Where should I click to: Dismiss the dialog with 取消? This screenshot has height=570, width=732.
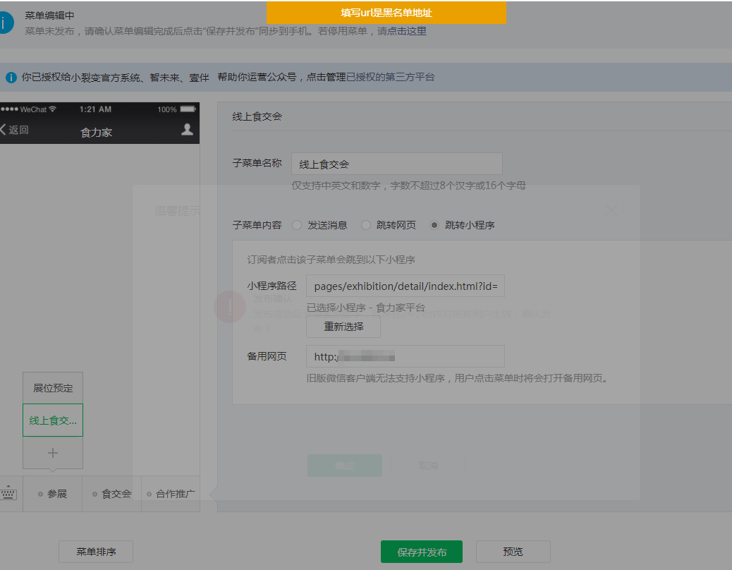click(428, 466)
